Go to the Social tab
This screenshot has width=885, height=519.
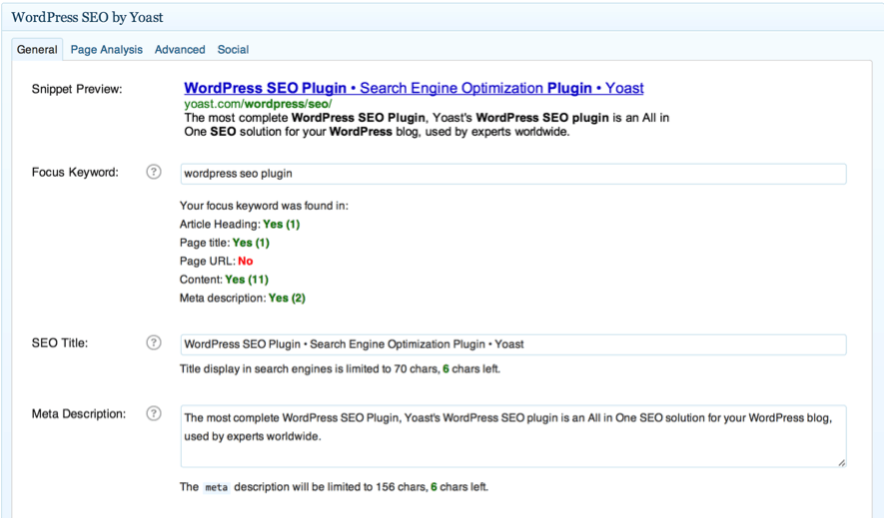[x=233, y=50]
